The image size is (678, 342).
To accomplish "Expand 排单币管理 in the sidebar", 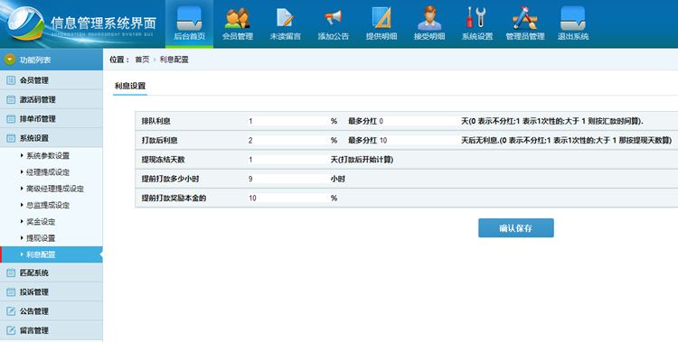I will click(x=52, y=119).
